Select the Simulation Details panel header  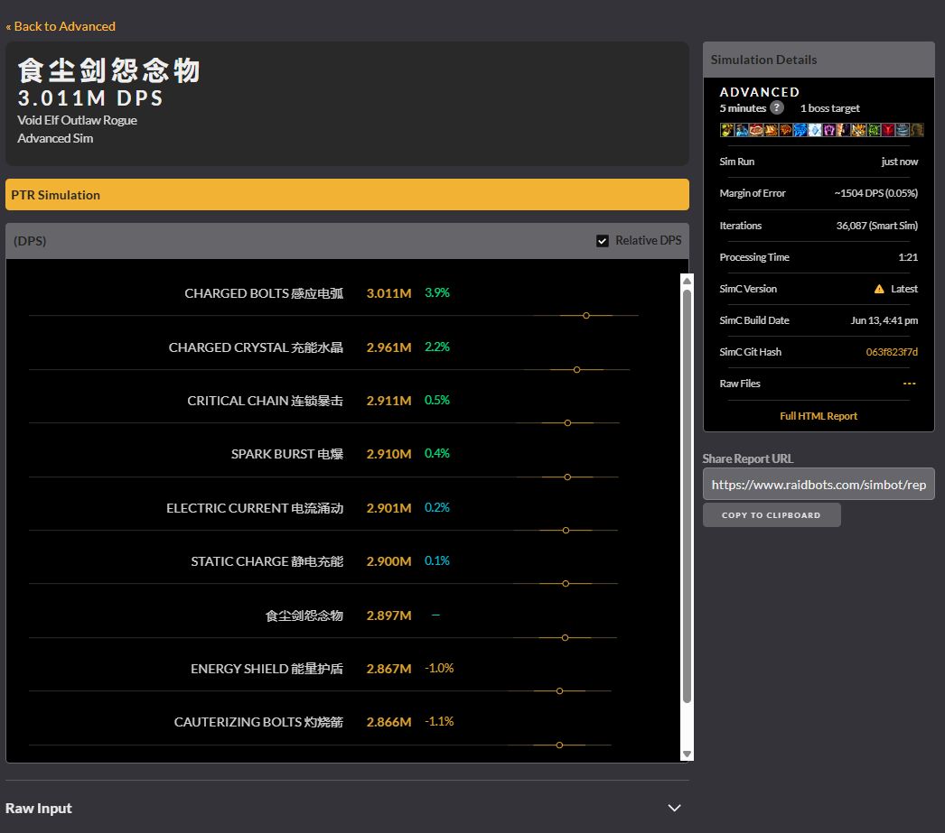[763, 60]
